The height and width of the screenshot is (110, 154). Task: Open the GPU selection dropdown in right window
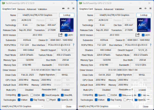100,106
